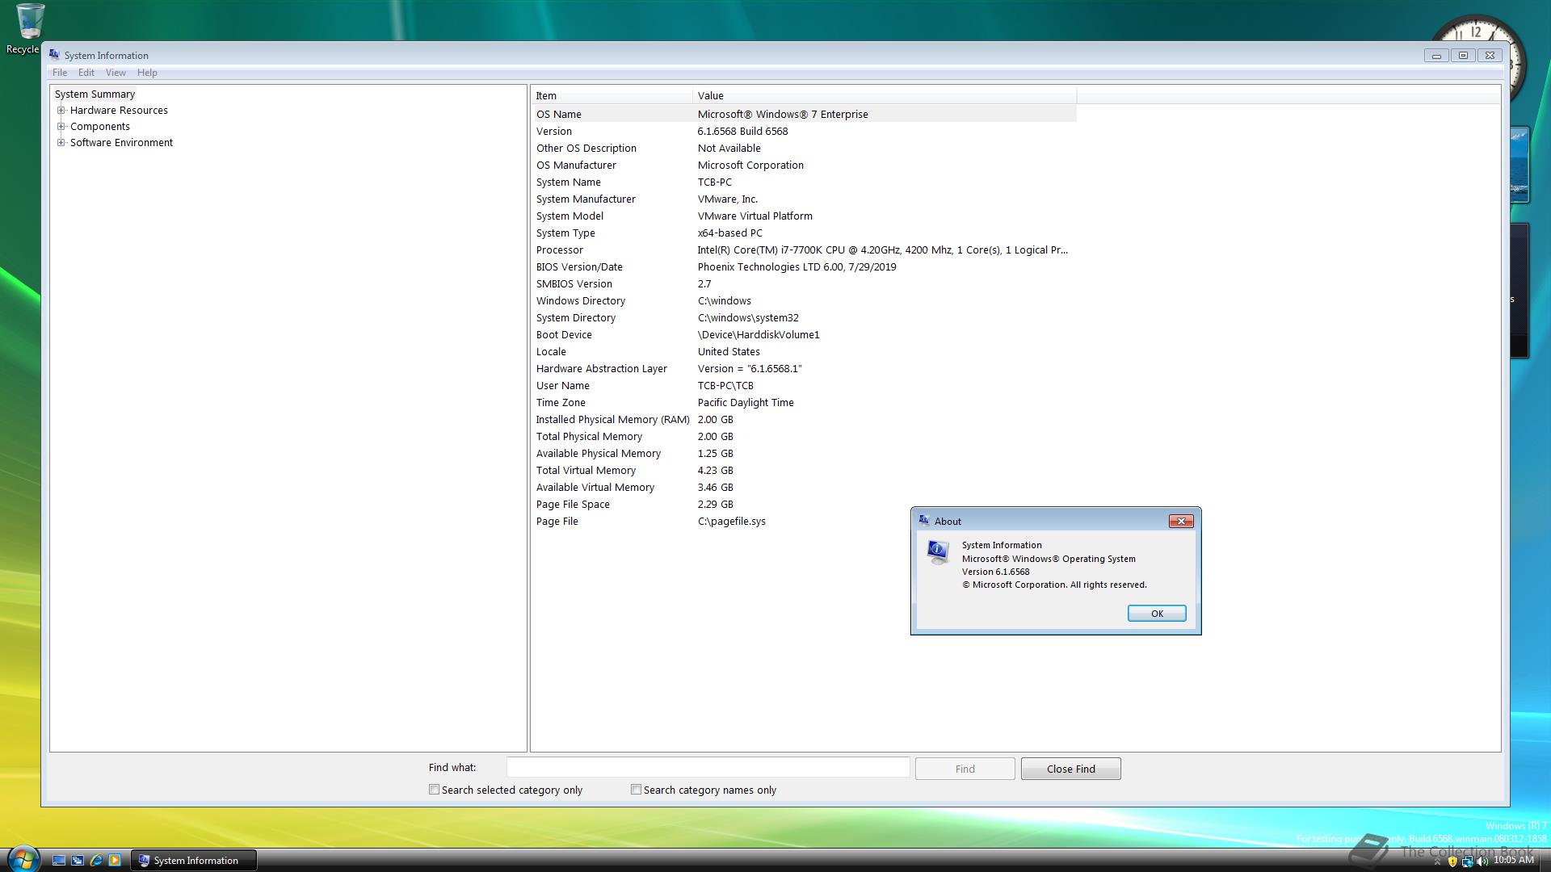This screenshot has height=872, width=1551.
Task: Click the Switch Between Windows quick launch icon
Action: 78,861
